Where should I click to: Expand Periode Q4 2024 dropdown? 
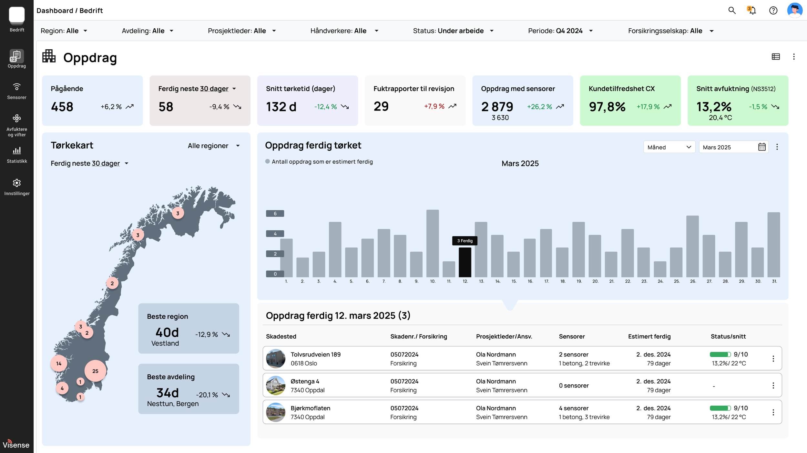560,31
